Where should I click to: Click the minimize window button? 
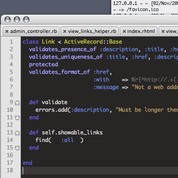[17, 20]
